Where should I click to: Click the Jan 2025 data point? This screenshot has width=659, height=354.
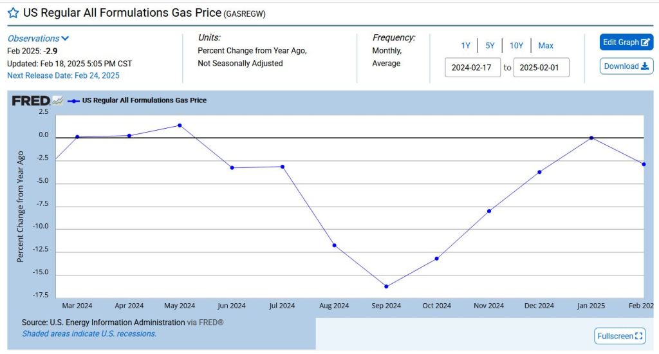[591, 138]
